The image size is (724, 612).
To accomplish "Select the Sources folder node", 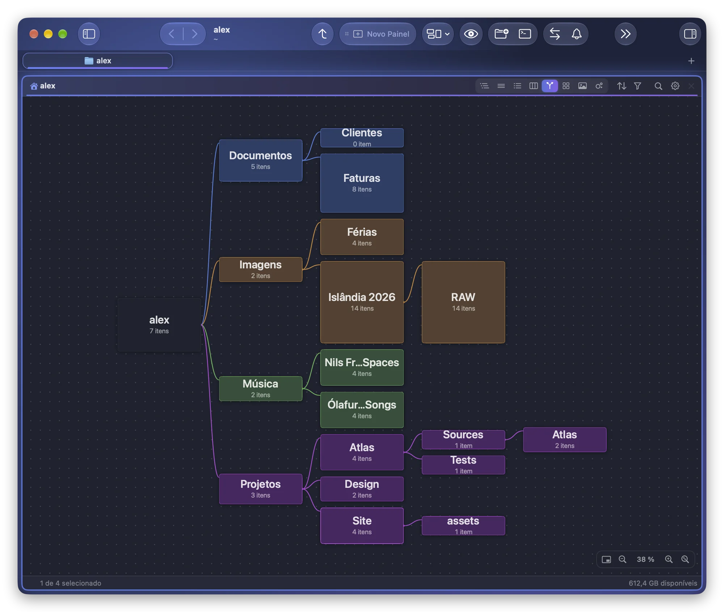I will coord(463,440).
